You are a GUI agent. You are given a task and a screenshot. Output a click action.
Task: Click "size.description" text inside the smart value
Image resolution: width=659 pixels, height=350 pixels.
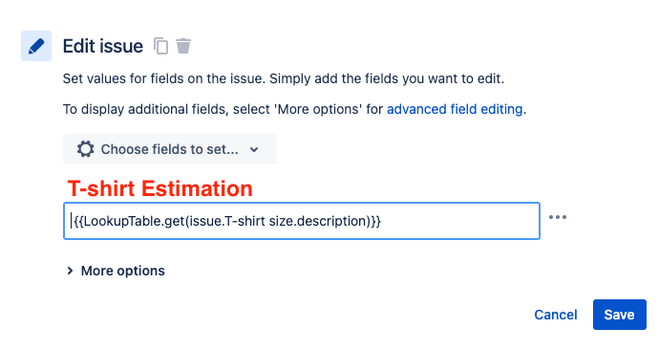[318, 221]
